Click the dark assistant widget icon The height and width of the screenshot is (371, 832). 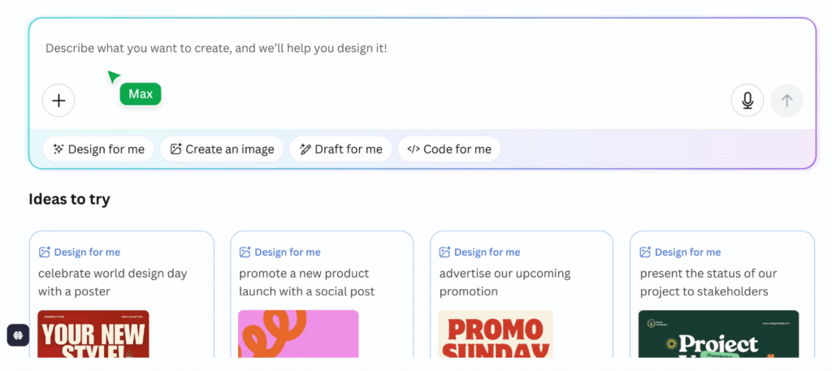[18, 334]
